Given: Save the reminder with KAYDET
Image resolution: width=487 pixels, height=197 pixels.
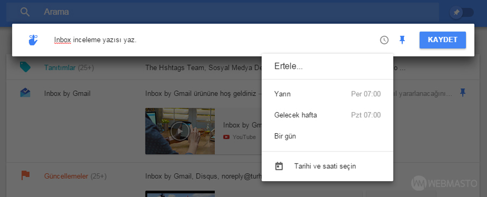Looking at the screenshot, I should coord(443,40).
